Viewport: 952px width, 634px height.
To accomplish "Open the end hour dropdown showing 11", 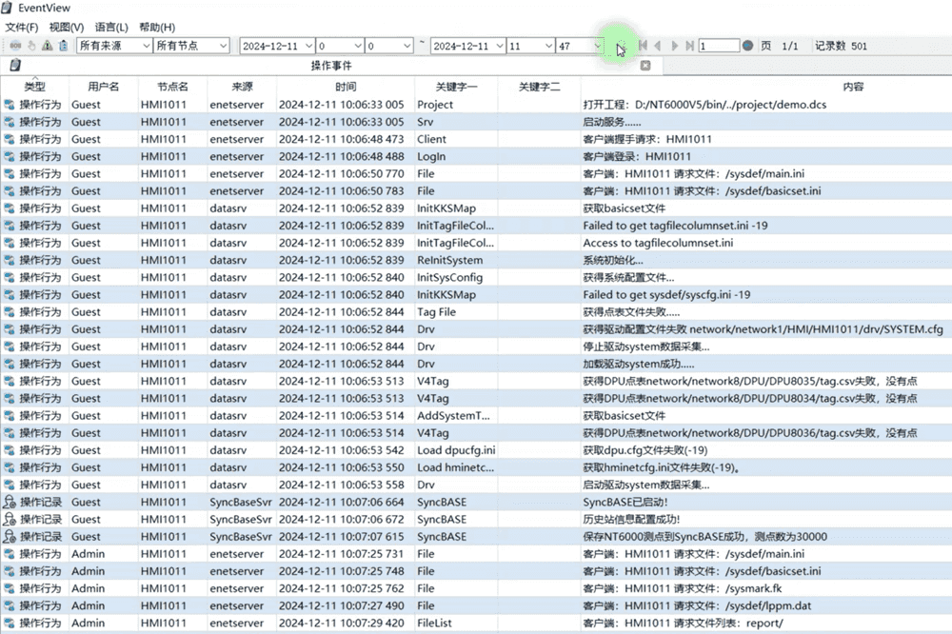I will point(548,46).
